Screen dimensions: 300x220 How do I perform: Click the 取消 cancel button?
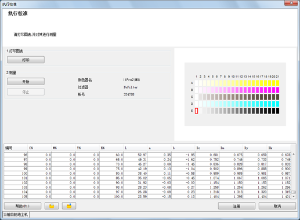tap(277, 206)
